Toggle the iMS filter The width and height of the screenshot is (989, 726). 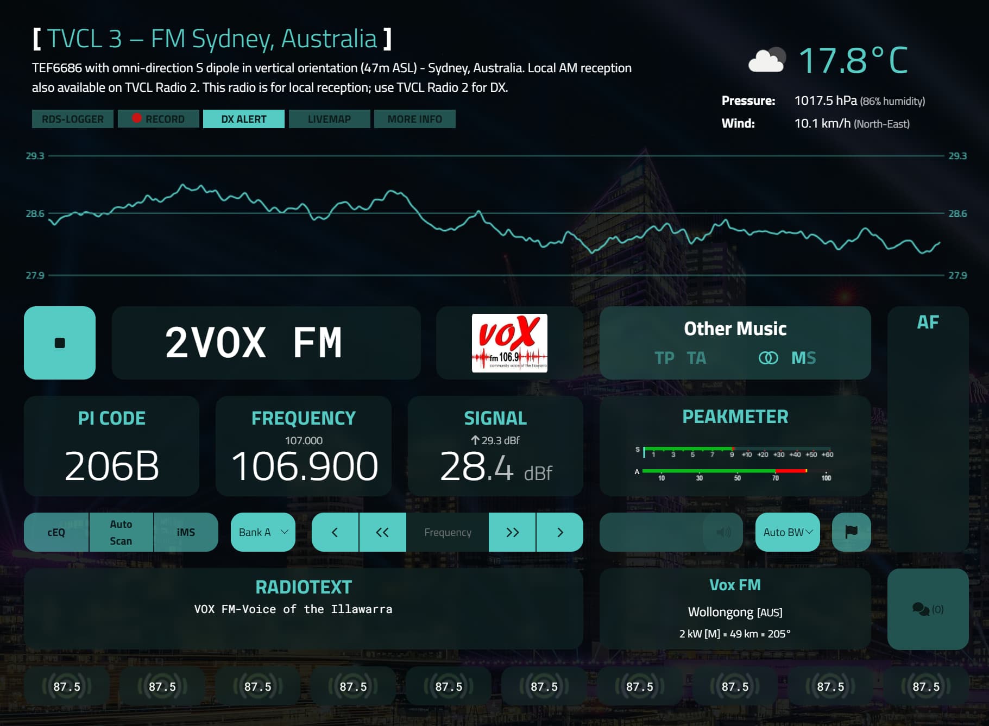(186, 532)
